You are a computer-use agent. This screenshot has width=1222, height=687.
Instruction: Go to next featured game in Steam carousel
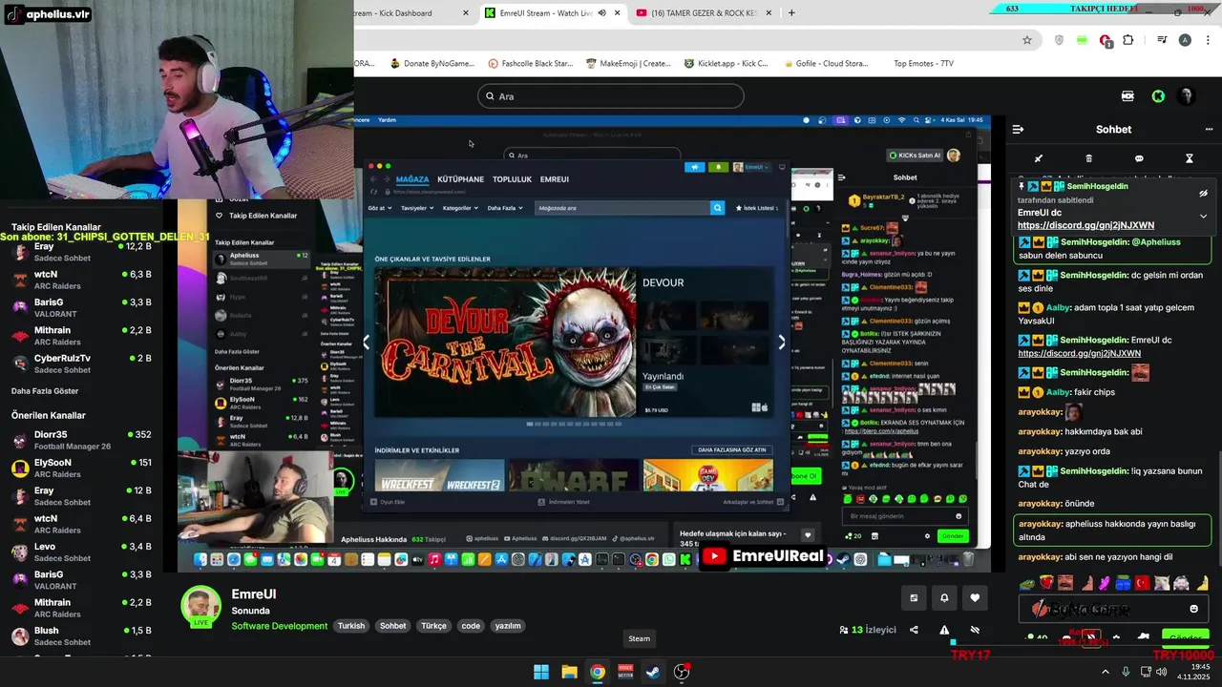coord(782,343)
